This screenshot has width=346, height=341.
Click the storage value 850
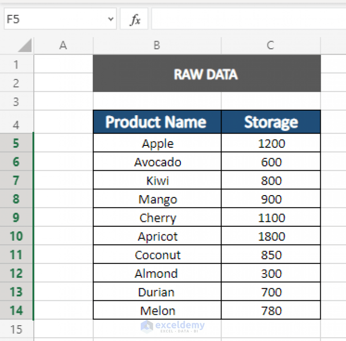coord(271,254)
